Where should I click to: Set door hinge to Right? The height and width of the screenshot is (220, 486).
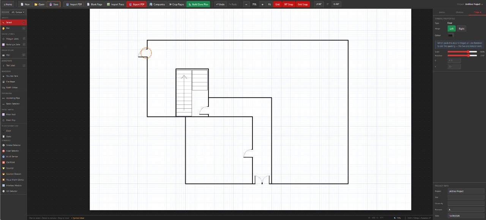pyautogui.click(x=461, y=28)
